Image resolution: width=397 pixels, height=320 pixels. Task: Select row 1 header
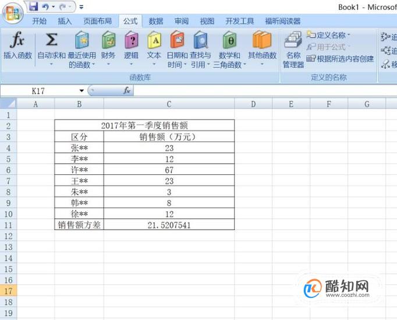tap(8, 115)
